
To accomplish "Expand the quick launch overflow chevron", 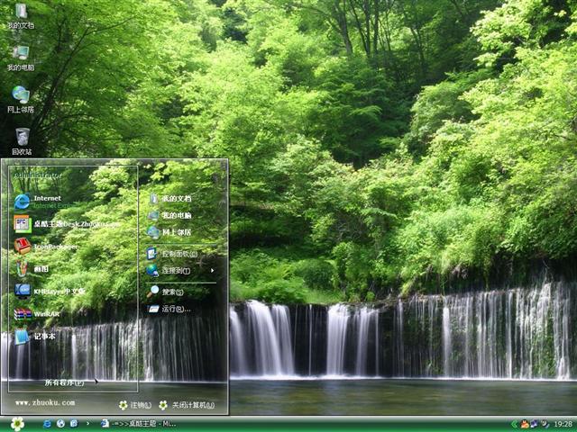I will point(86,423).
